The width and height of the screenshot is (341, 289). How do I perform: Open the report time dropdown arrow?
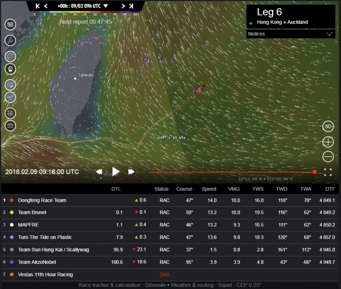click(x=105, y=6)
